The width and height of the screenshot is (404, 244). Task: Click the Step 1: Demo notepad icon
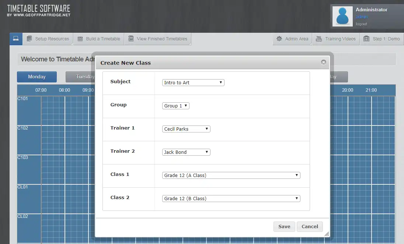tap(366, 39)
